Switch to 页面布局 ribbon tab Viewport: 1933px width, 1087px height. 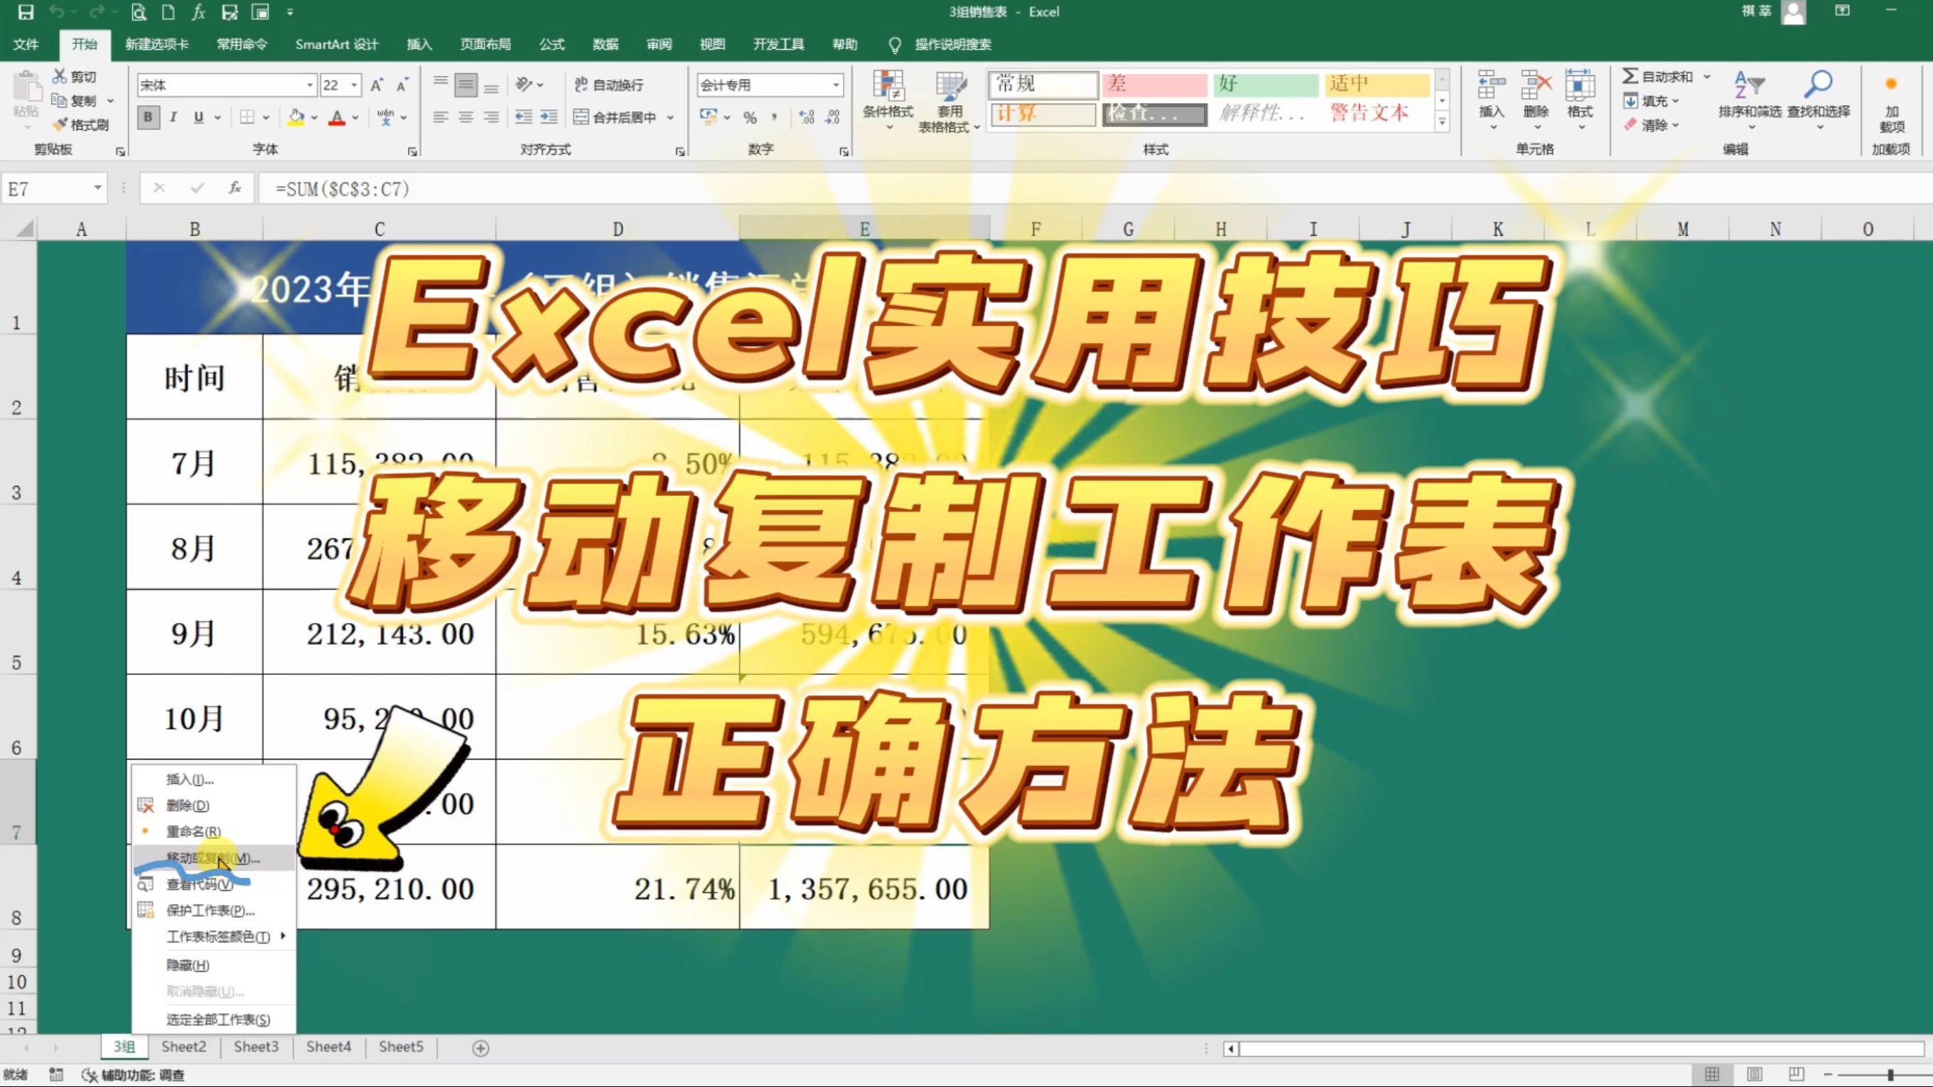point(485,44)
